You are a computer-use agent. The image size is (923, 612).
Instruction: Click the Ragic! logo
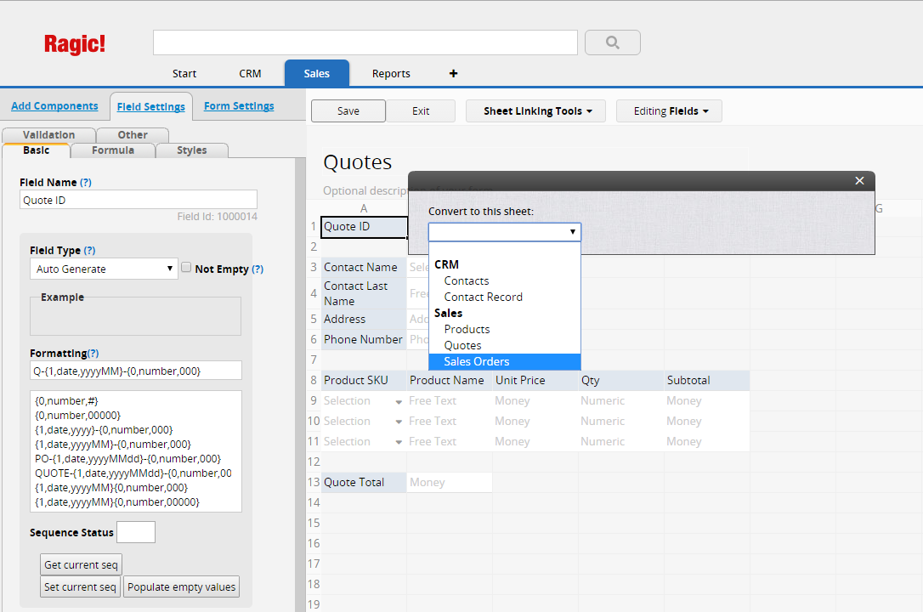(x=75, y=44)
